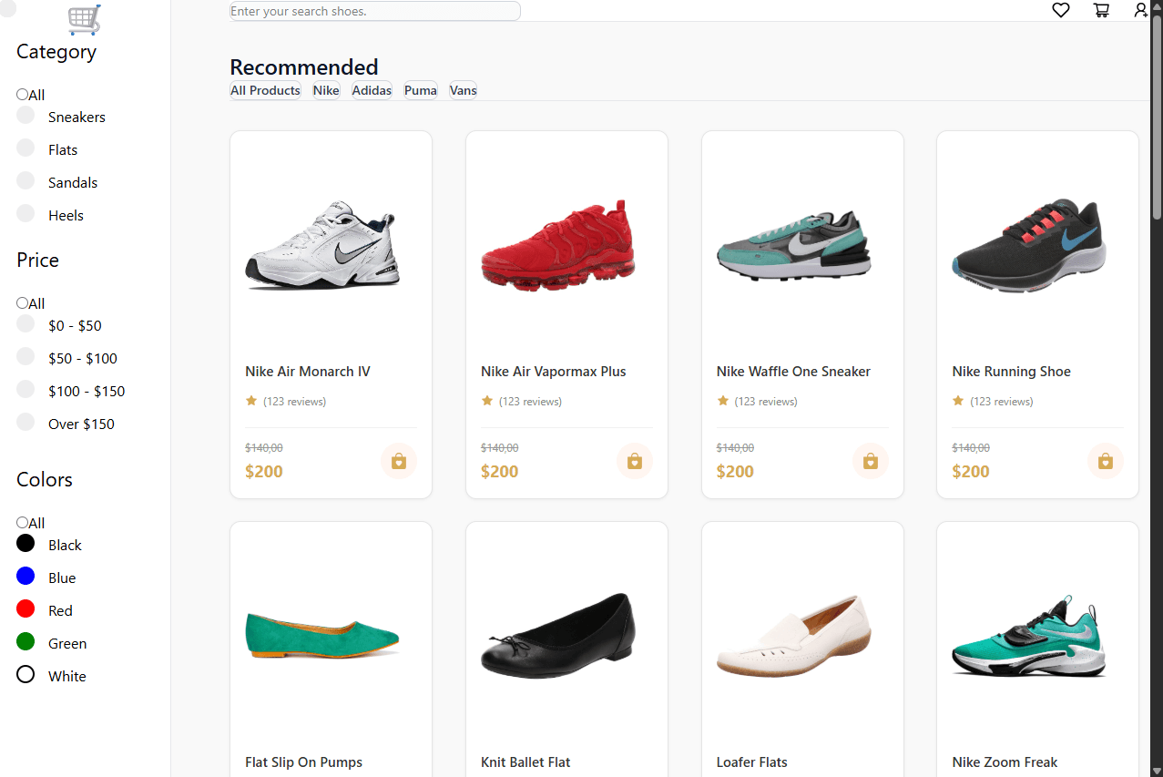1163x777 pixels.
Task: Choose the $50 - $100 price range
Action: pyautogui.click(x=26, y=356)
